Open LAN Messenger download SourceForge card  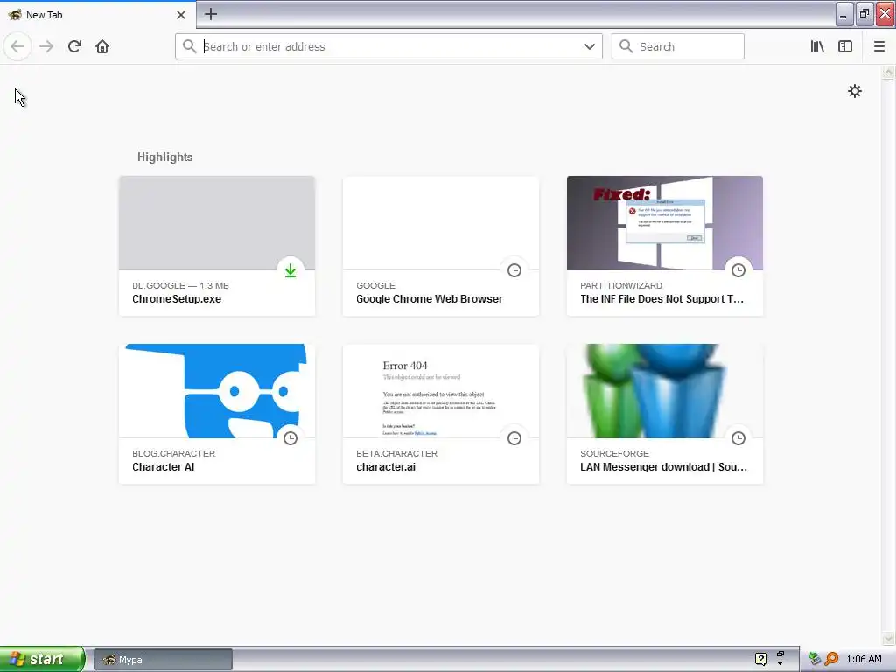pos(665,414)
